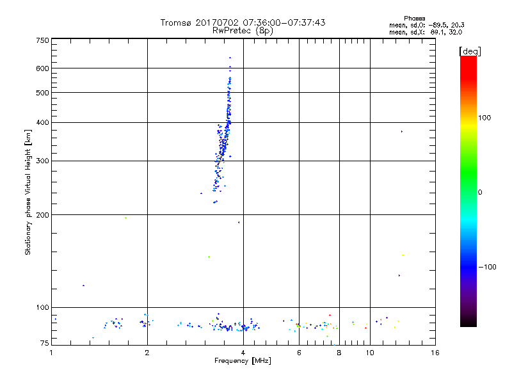Click the yellow point near 13 MHz, 150 km
The height and width of the screenshot is (384, 512).
click(403, 255)
